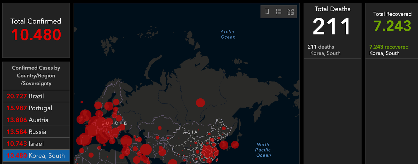Click the North Pacific Ocean map label
The height and width of the screenshot is (164, 418).
tap(263, 150)
